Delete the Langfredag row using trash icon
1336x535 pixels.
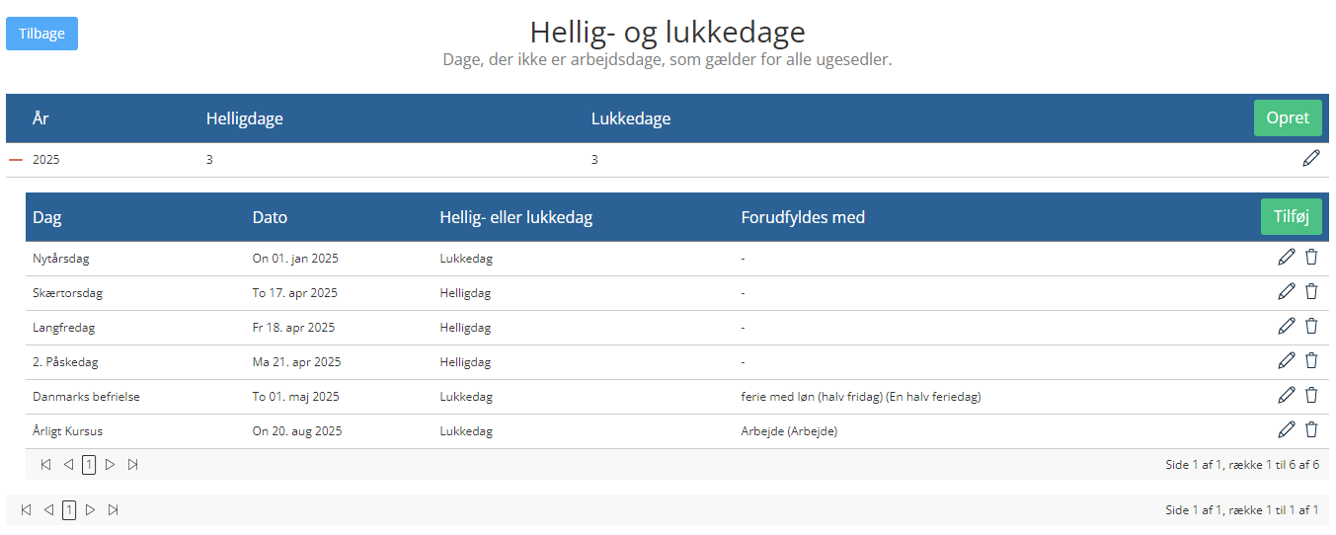1311,327
